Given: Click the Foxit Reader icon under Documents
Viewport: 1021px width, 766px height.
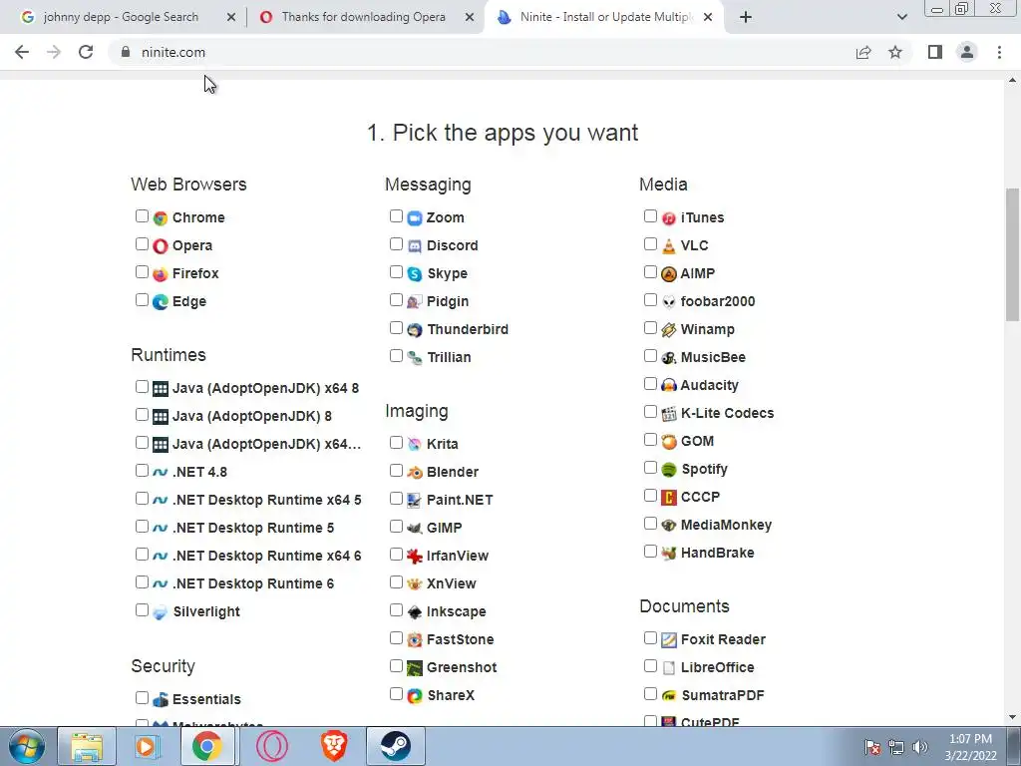Looking at the screenshot, I should tap(669, 640).
